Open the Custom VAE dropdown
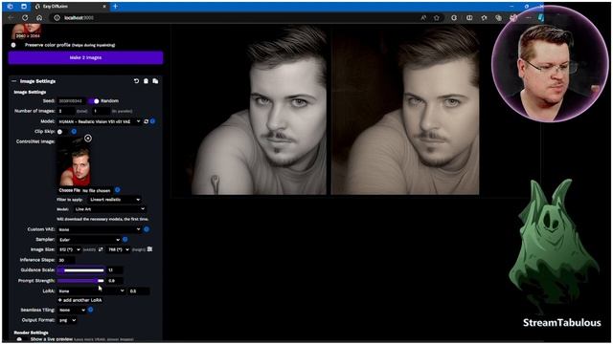The image size is (613, 344). [100, 229]
